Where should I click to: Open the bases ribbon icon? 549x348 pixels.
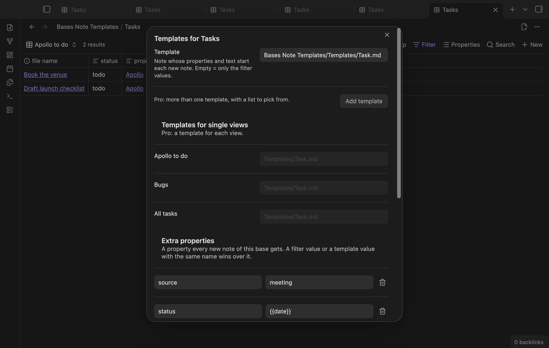10,110
